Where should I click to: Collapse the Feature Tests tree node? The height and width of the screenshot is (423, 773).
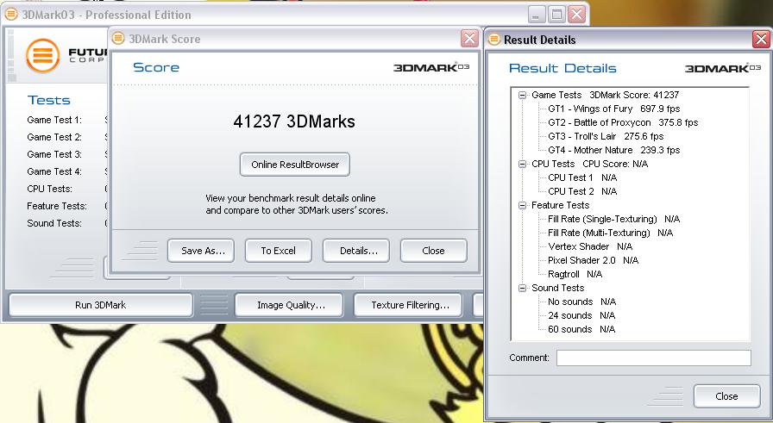523,205
